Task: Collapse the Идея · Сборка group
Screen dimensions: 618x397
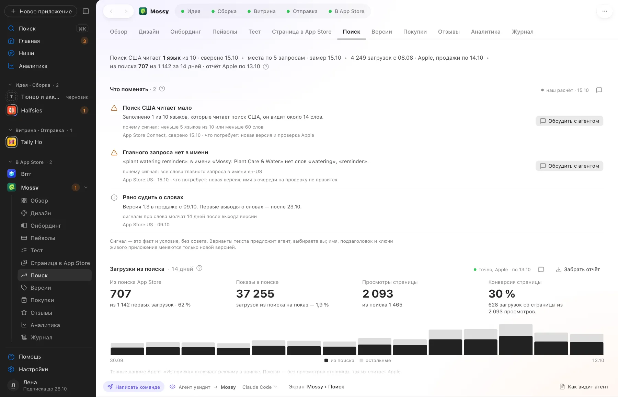Action: pos(10,85)
